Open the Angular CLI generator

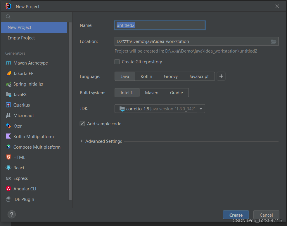click(34, 189)
